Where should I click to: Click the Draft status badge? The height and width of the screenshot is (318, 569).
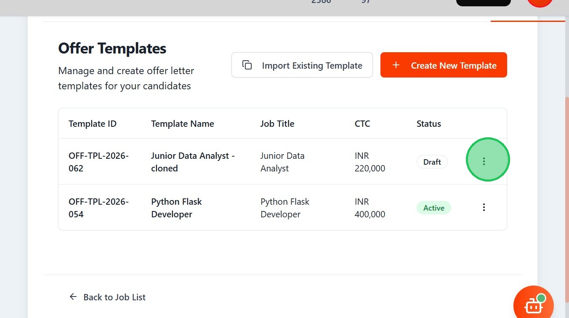coord(432,162)
